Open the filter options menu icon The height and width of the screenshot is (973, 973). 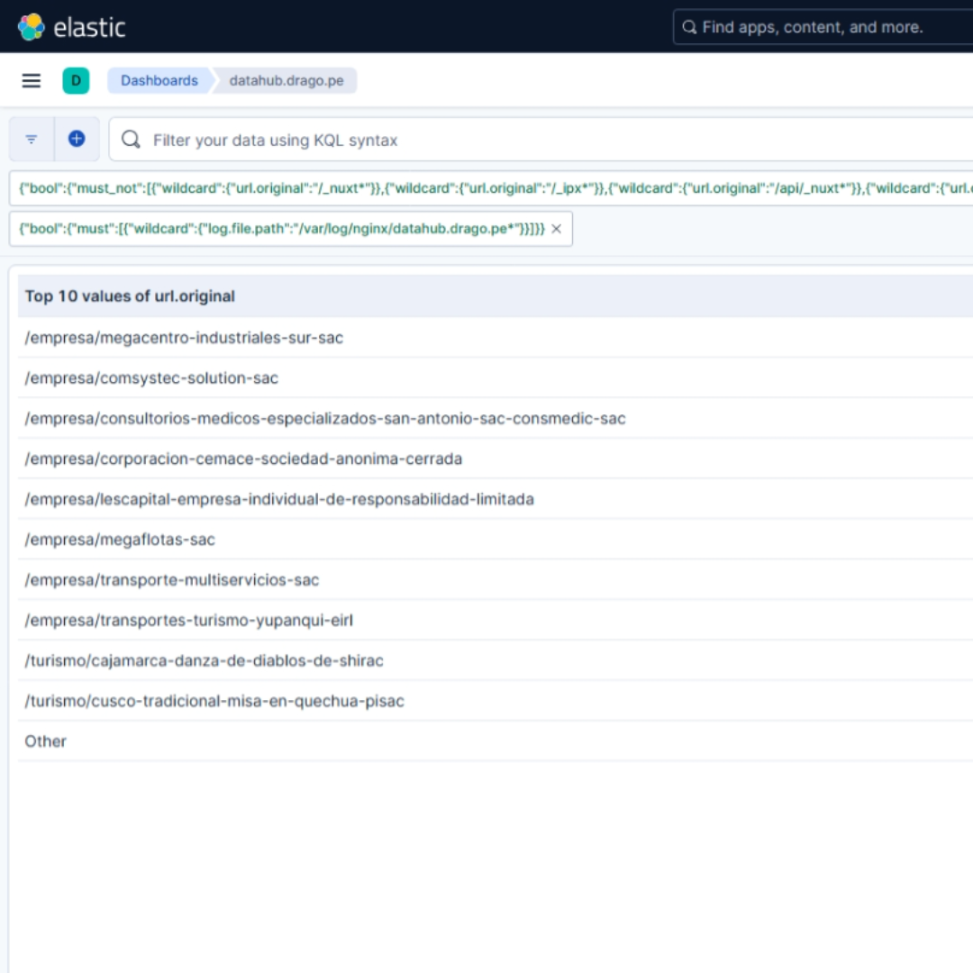pyautogui.click(x=32, y=139)
